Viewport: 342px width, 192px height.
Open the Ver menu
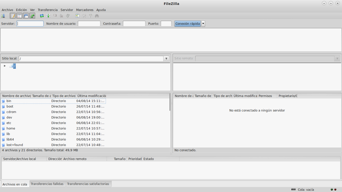33,10
